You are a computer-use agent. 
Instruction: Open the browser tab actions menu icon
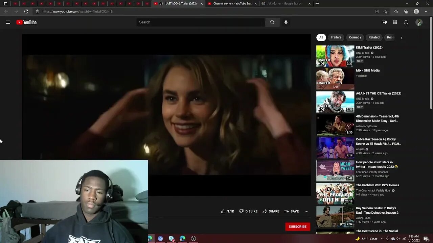(5, 4)
